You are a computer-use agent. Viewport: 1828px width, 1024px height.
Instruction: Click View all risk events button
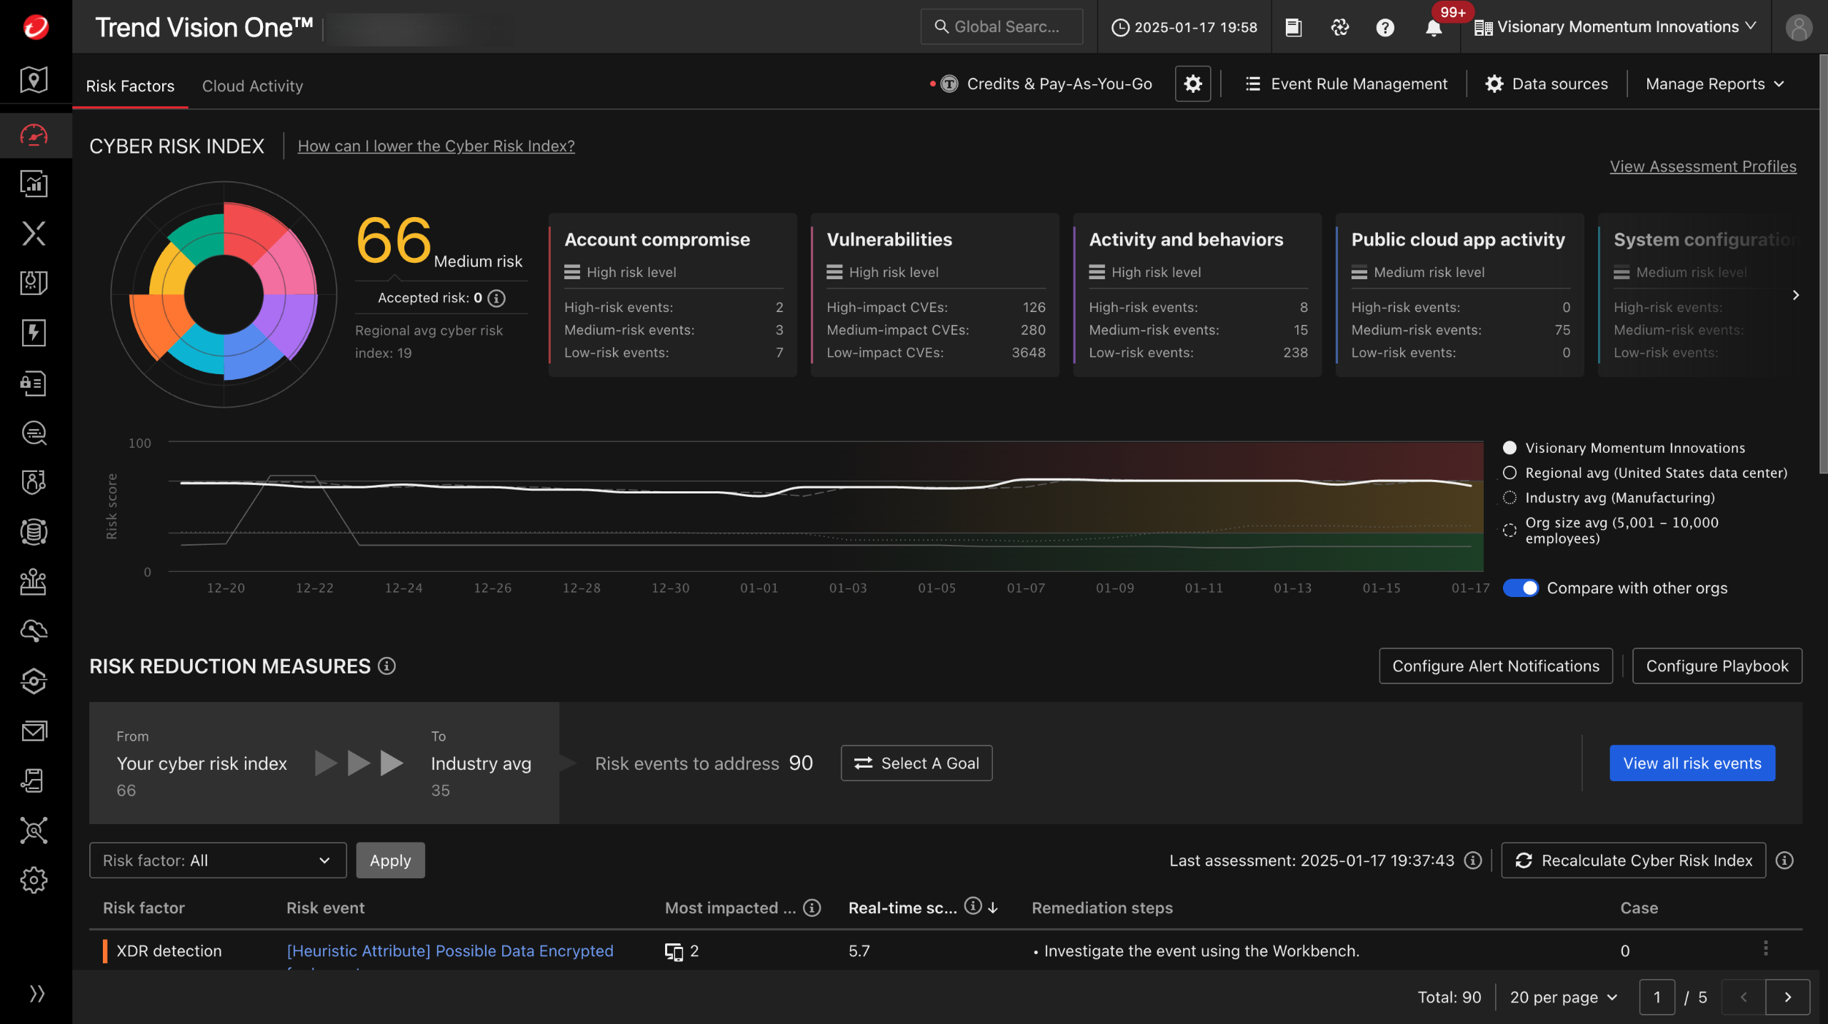pos(1692,763)
